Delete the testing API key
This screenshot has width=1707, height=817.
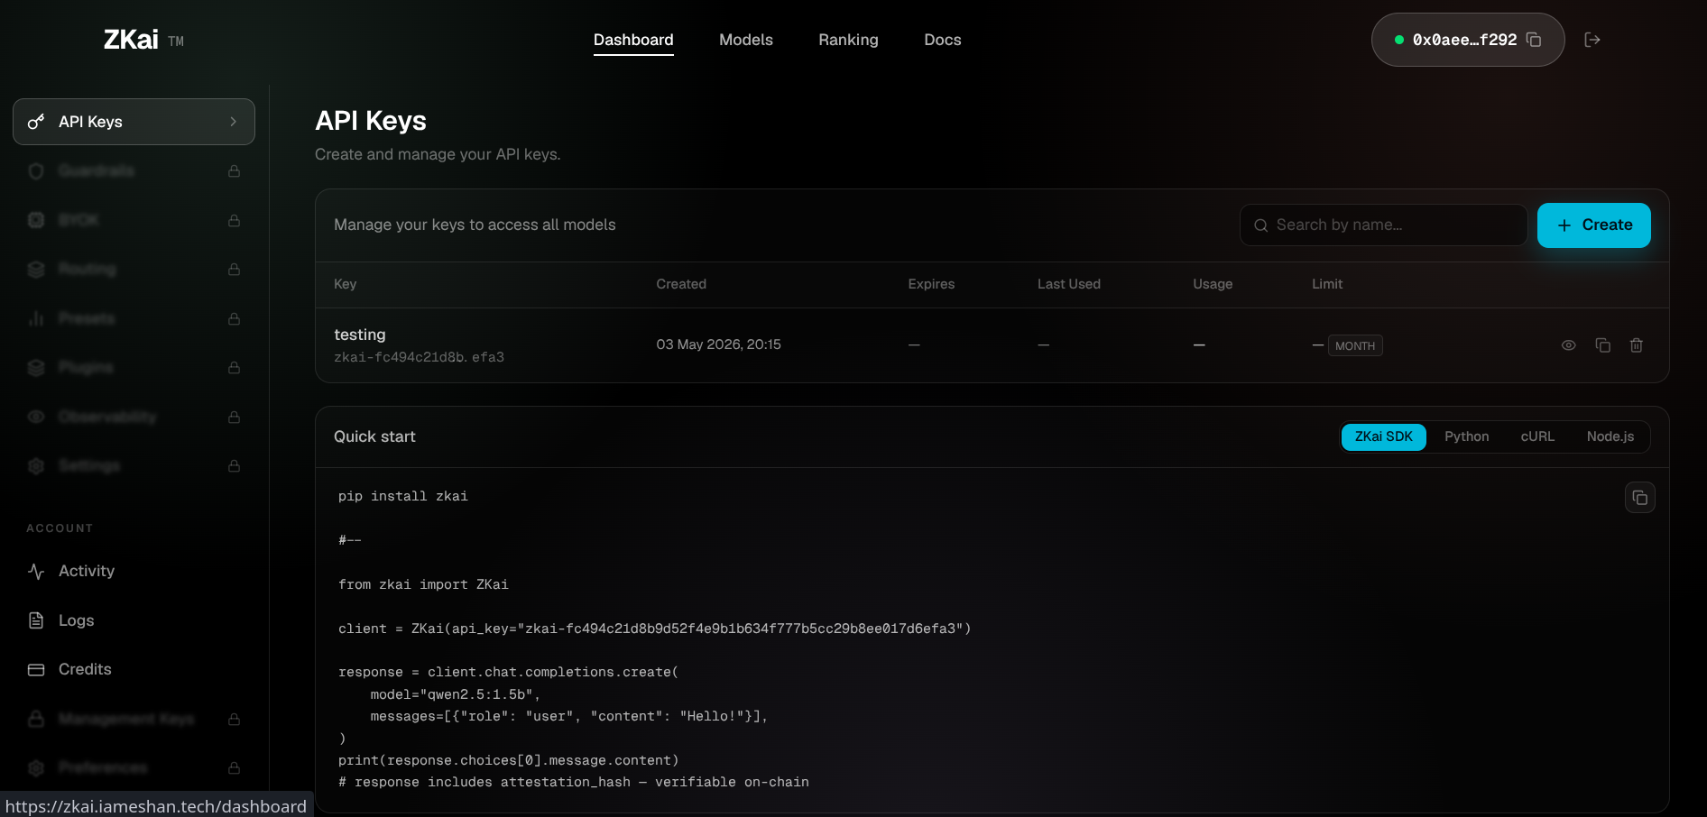pyautogui.click(x=1637, y=345)
